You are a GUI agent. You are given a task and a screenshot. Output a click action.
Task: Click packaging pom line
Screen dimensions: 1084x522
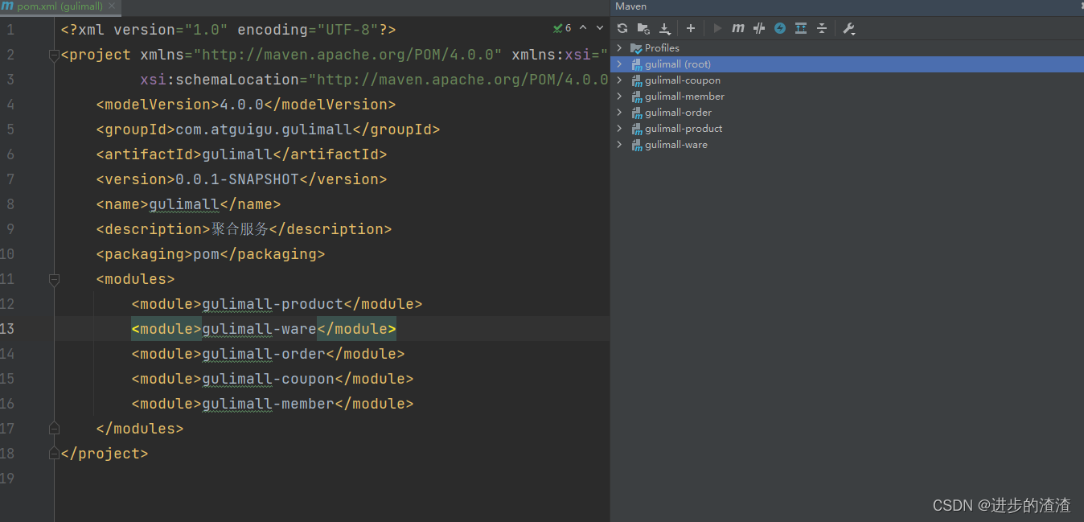point(211,254)
